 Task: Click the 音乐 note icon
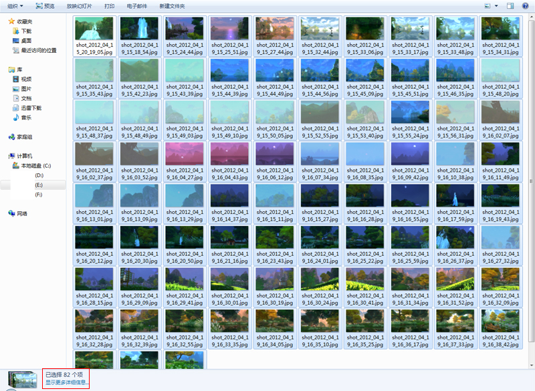point(15,118)
